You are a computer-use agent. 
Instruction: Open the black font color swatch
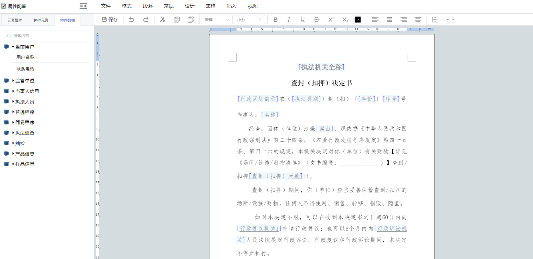click(x=358, y=20)
